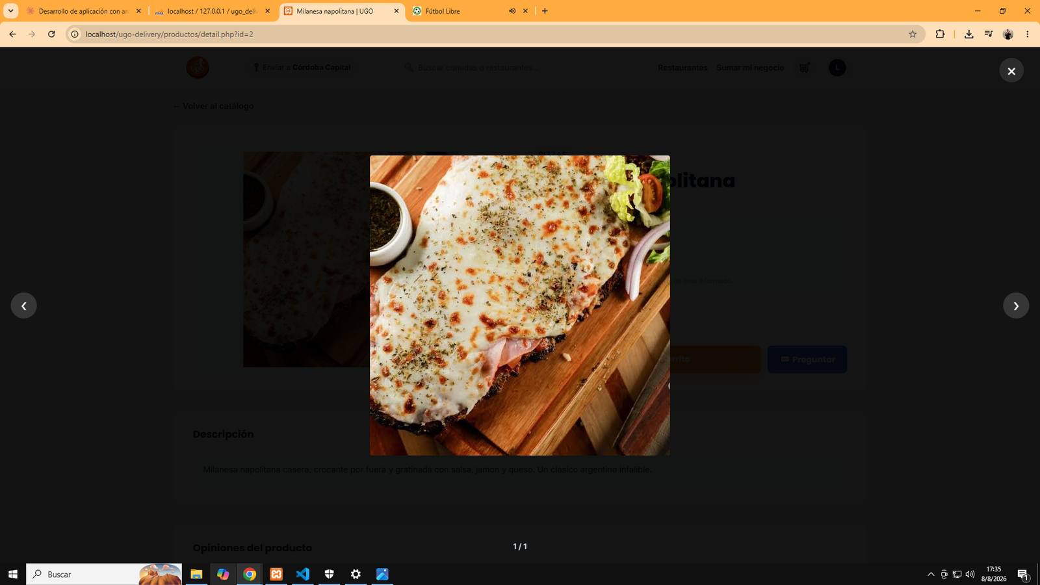Go back to the previous browser page
The height and width of the screenshot is (585, 1040).
point(12,34)
